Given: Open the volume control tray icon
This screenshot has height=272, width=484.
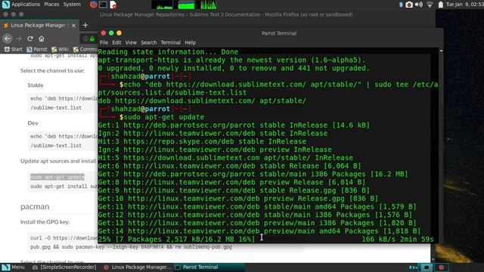Looking at the screenshot, I should (x=419, y=5).
